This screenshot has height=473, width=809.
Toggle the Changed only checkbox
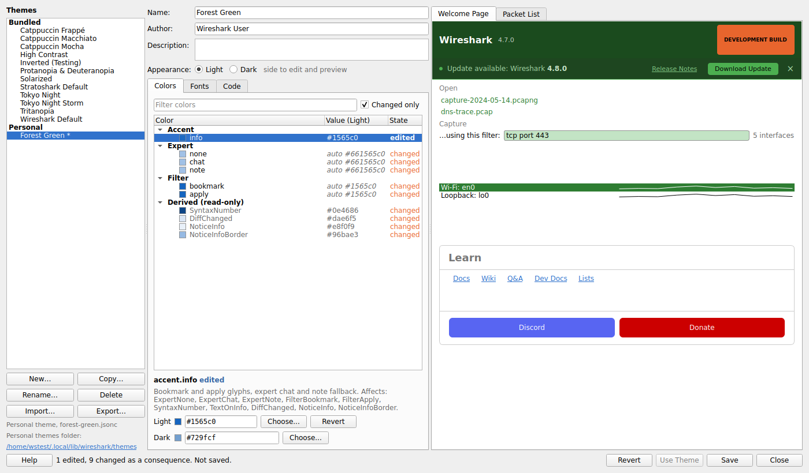click(365, 104)
